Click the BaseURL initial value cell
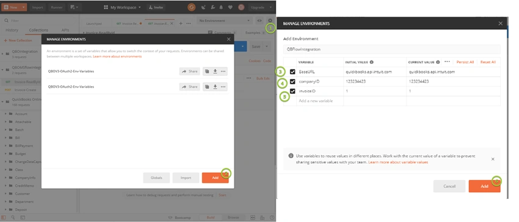Screen dimensions: 519x222 coord(375,72)
